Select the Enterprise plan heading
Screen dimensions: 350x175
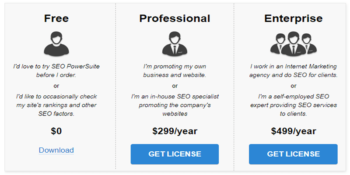click(x=293, y=18)
